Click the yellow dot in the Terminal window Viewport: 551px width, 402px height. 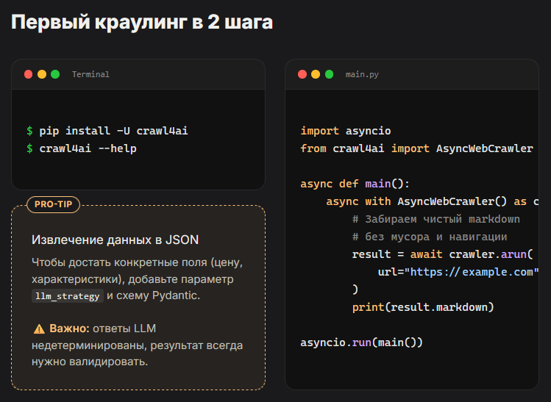pos(42,74)
